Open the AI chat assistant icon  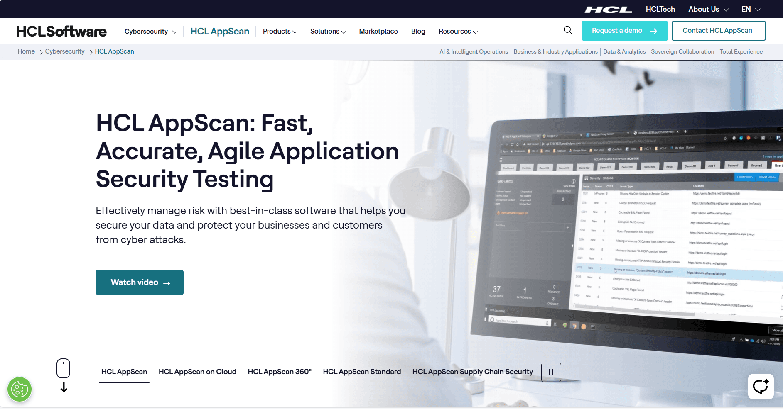[x=761, y=387]
